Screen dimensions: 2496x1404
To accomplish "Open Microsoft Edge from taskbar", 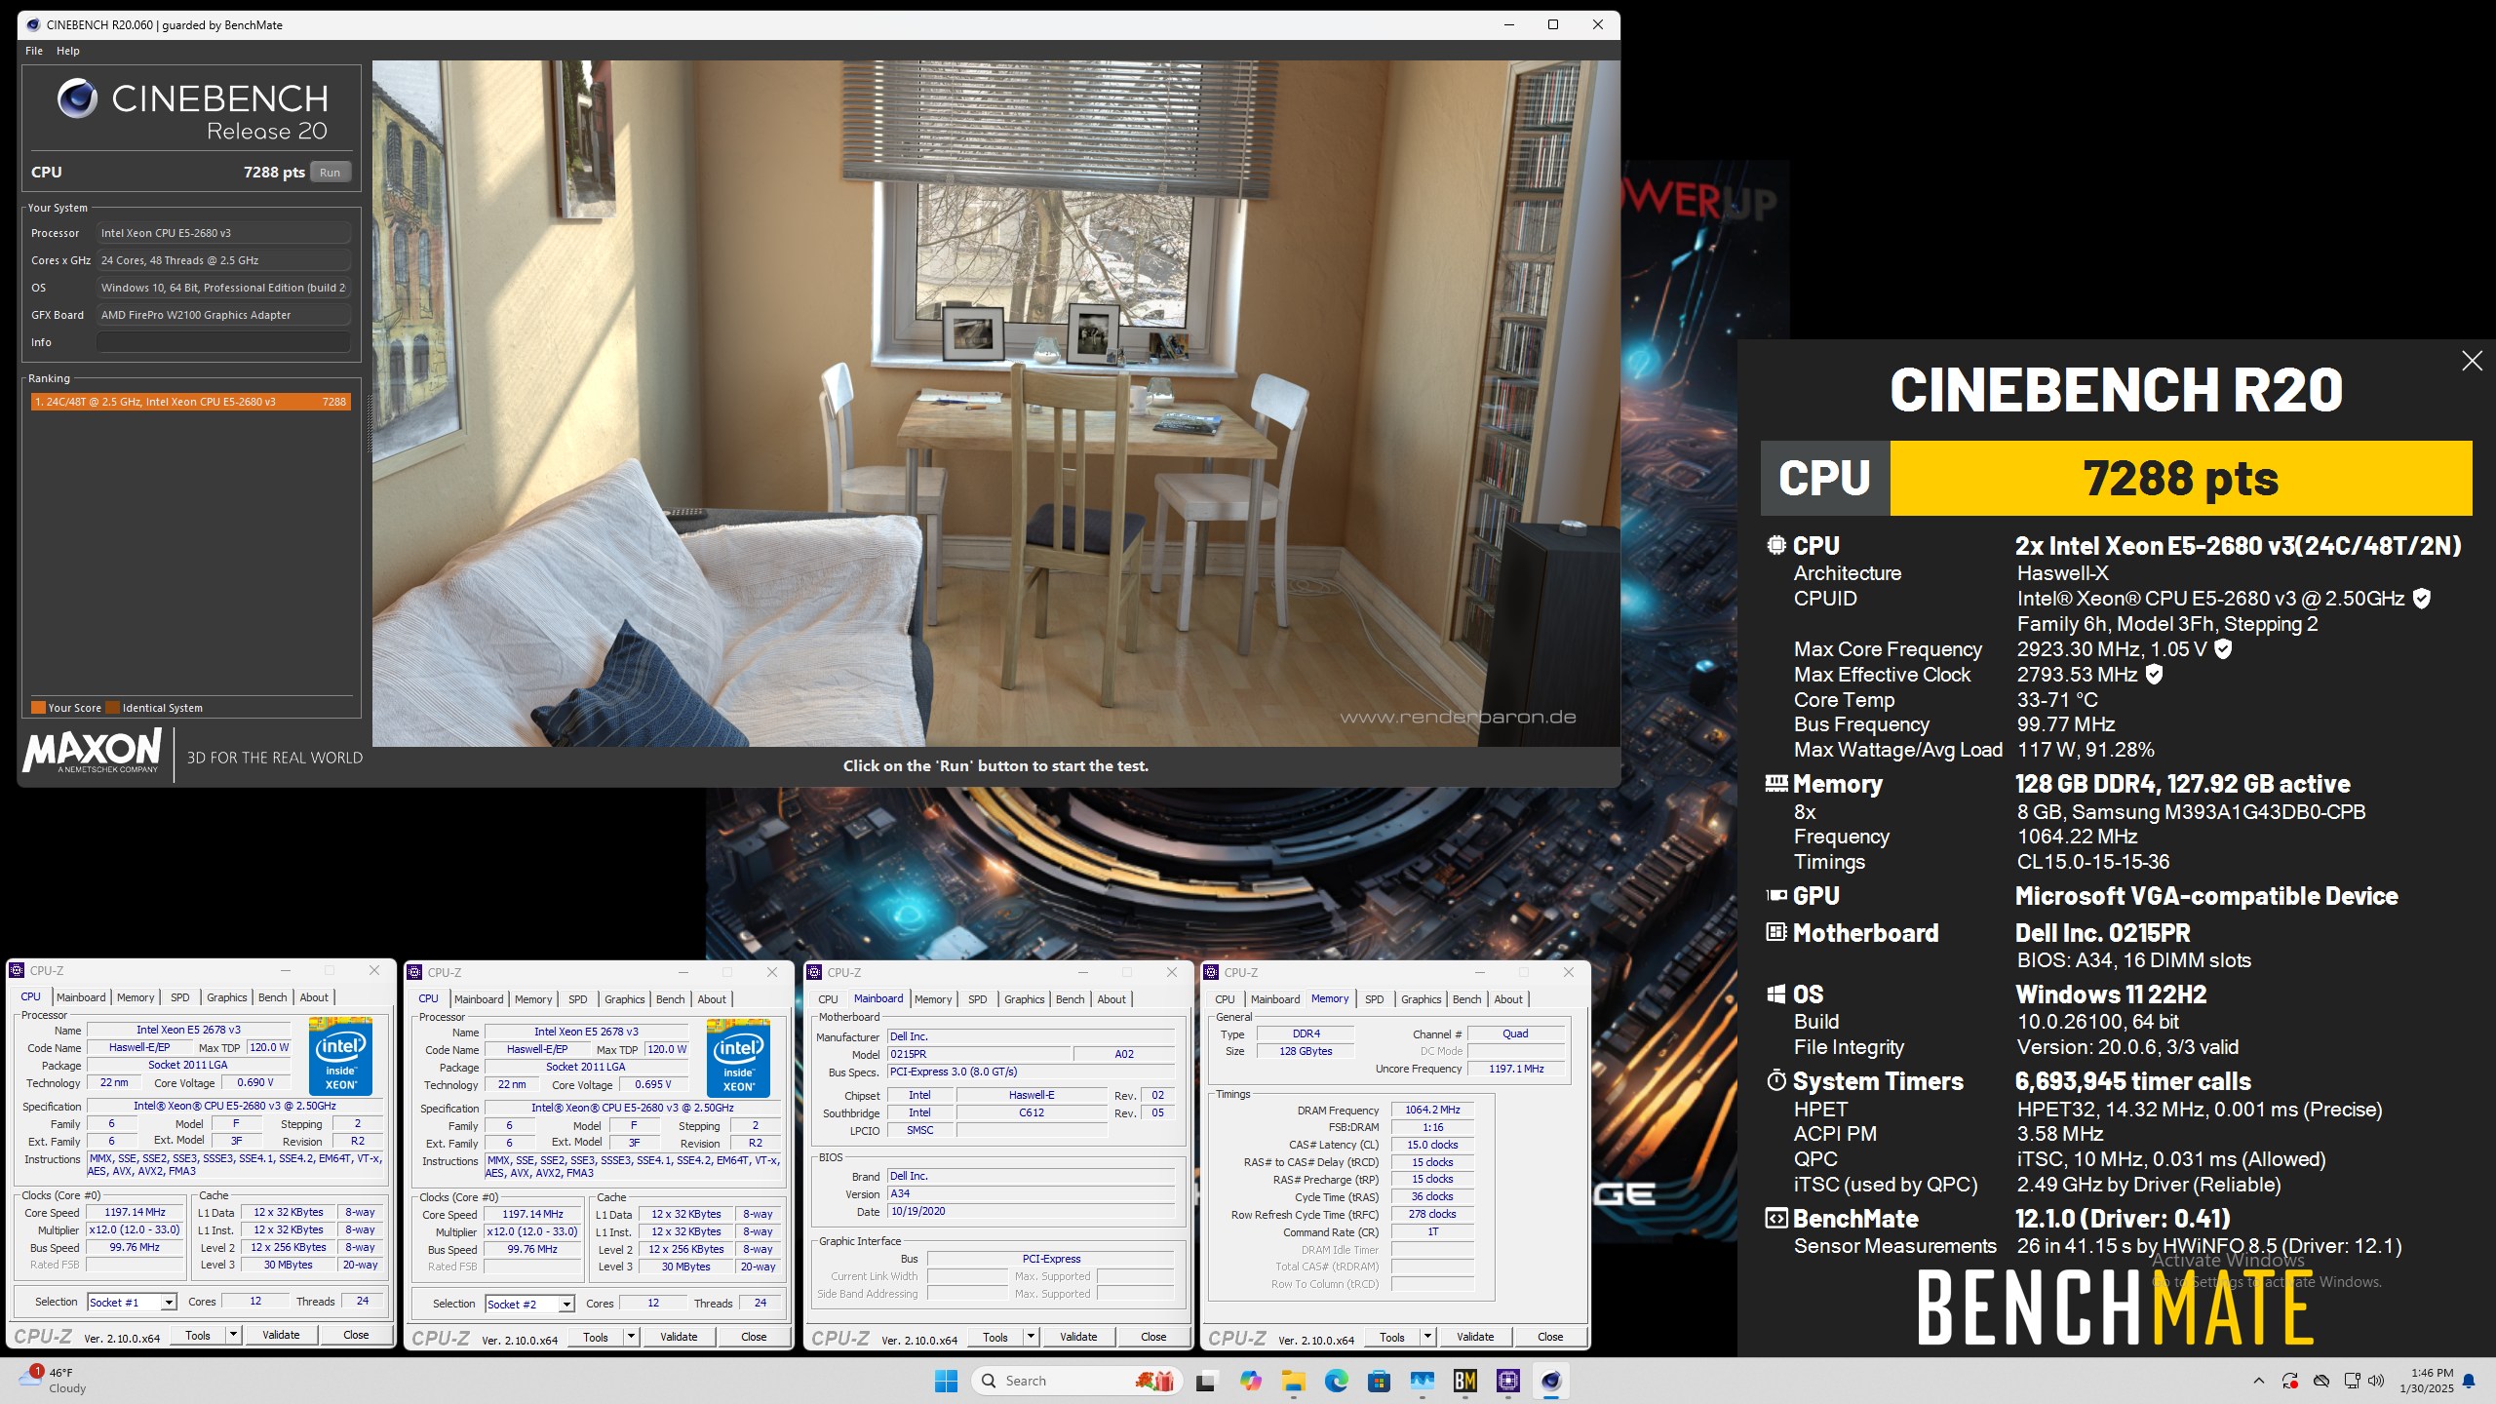I will (x=1336, y=1381).
